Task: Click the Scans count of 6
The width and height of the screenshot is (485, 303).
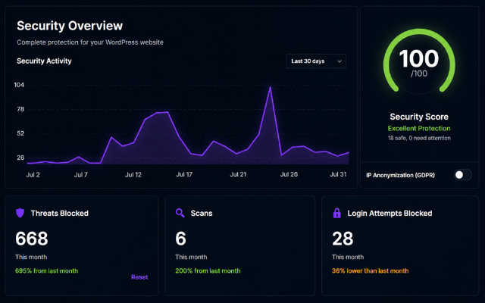Action: [x=180, y=239]
